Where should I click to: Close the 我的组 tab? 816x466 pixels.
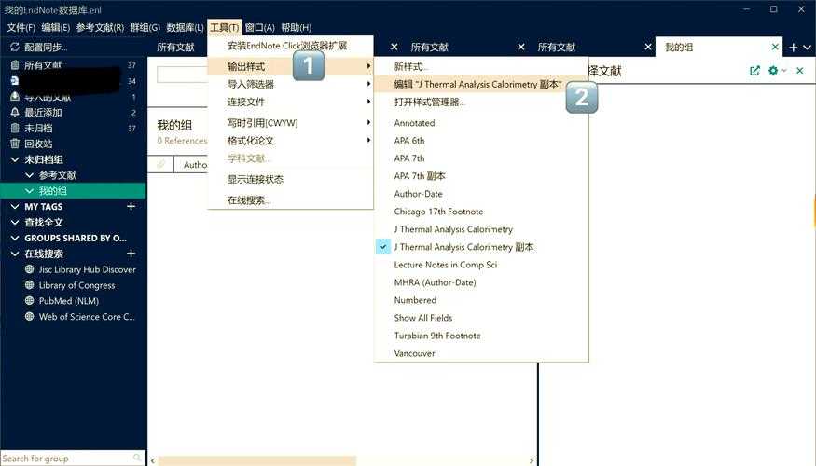tap(775, 47)
